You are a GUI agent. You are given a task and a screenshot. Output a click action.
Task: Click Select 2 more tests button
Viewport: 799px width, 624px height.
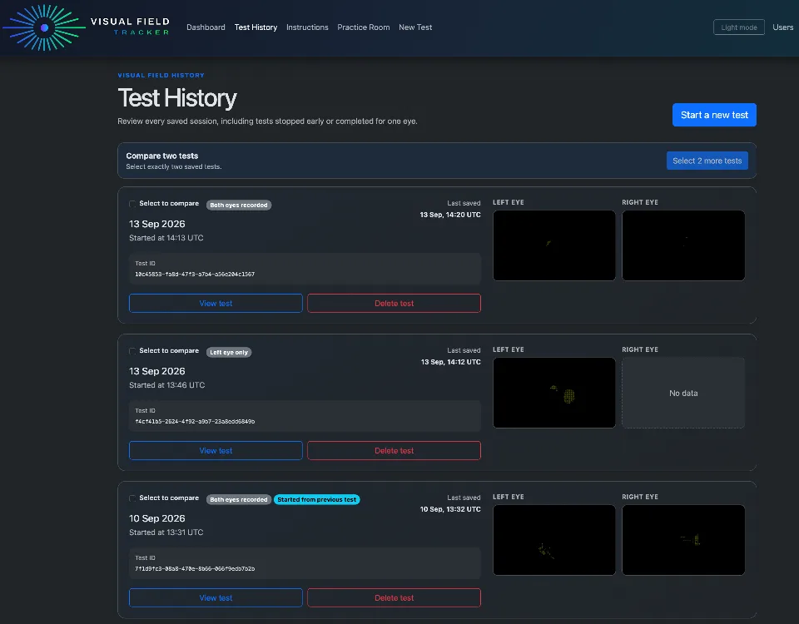tap(707, 161)
